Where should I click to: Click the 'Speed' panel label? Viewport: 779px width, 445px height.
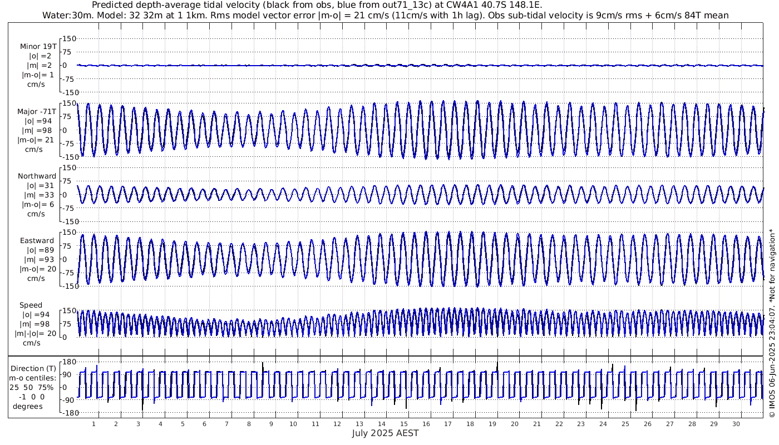(x=31, y=305)
